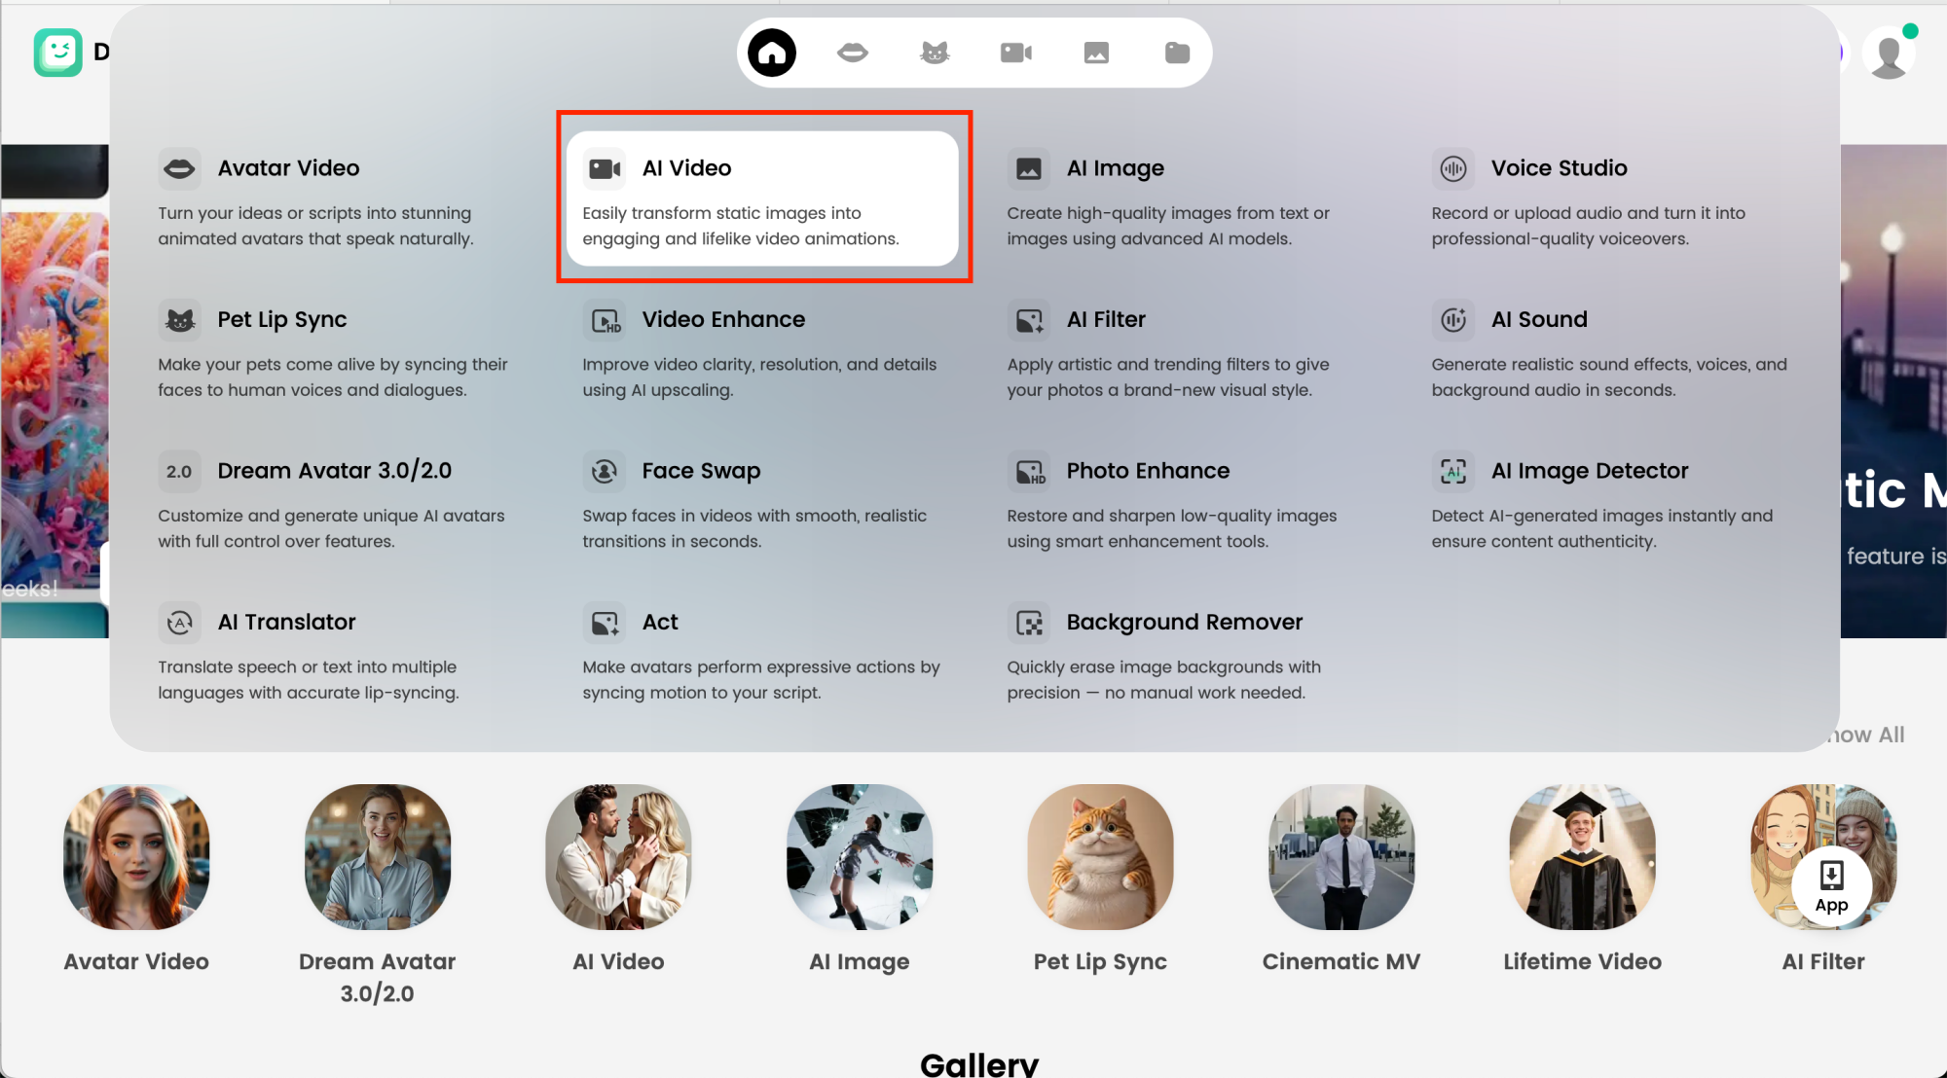Open AI Translator from the menu
1947x1078 pixels.
tap(286, 623)
